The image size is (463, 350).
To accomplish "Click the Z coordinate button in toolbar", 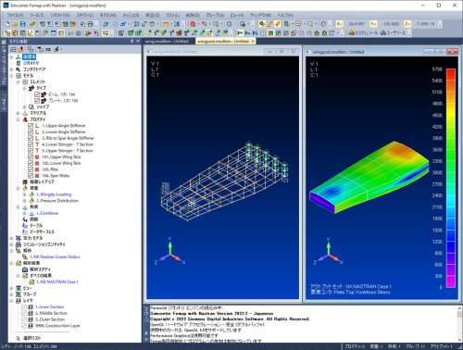I will click(407, 24).
